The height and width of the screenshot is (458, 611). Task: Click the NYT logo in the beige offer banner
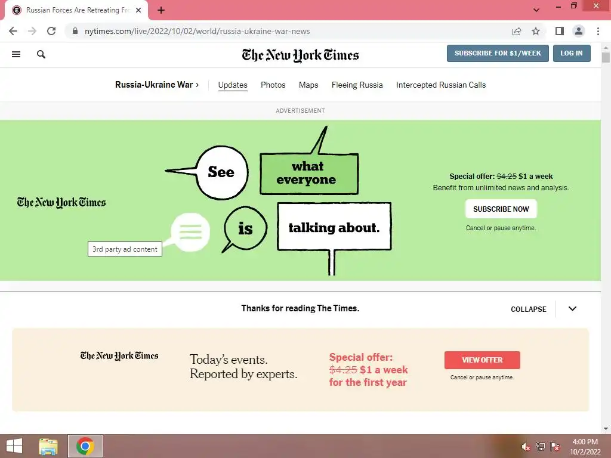(x=119, y=355)
